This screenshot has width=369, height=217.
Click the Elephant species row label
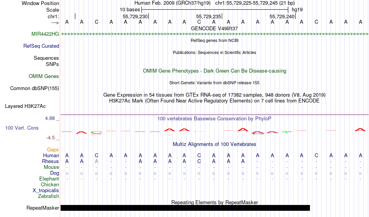49,179
